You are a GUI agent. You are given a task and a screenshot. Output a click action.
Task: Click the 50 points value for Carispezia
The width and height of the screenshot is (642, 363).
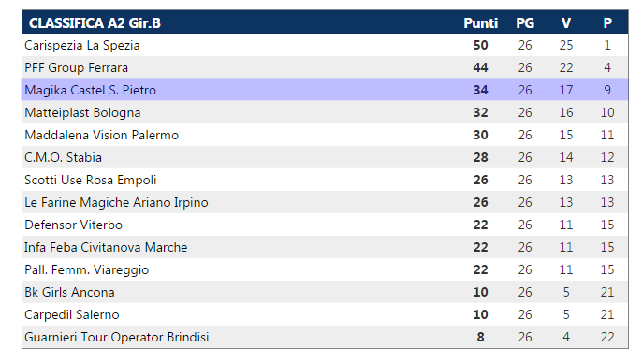pos(480,45)
